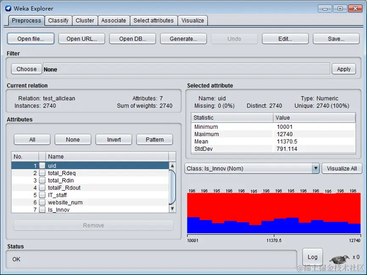Click the Save... button
Image resolution: width=367 pixels, height=275 pixels.
336,39
